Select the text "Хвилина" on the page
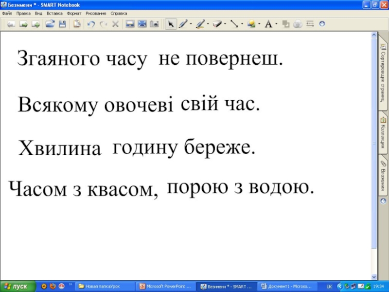389x292 pixels. pyautogui.click(x=60, y=149)
